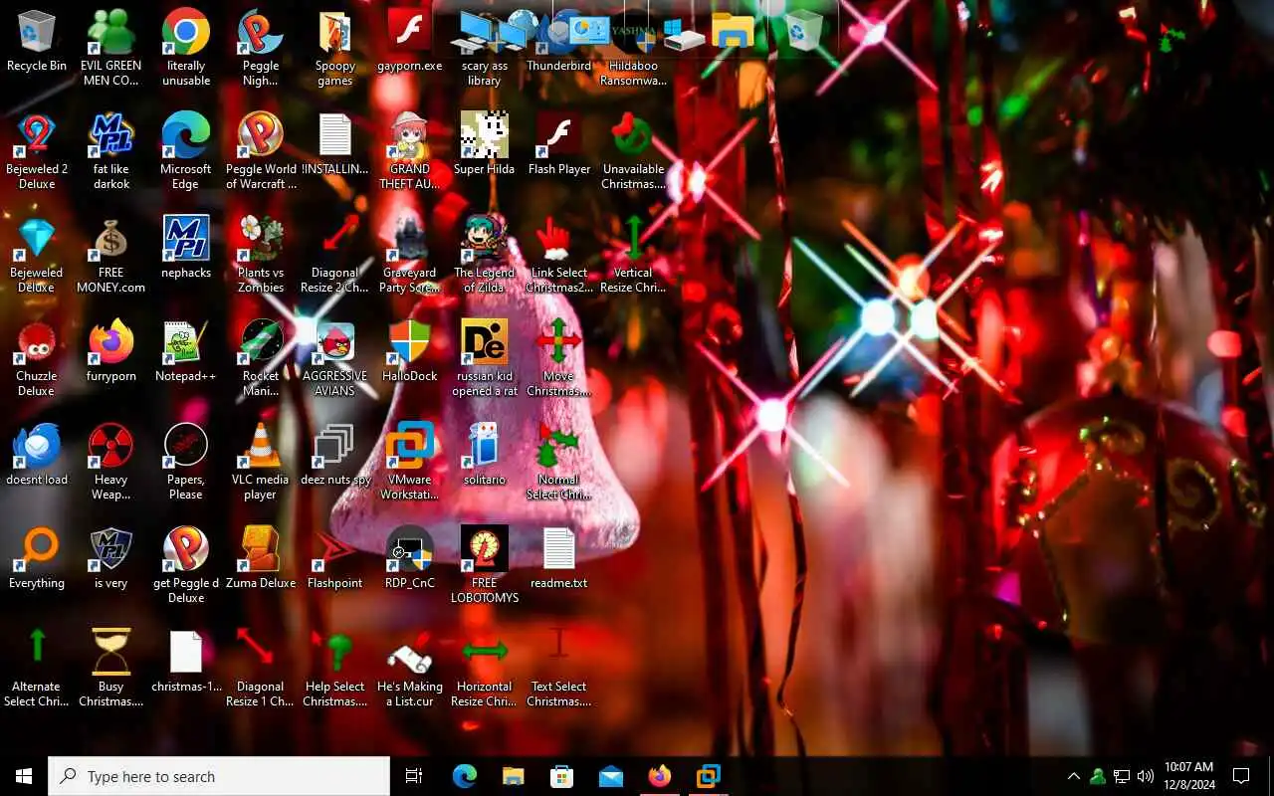Launch Flashpoint desktop shortcut

335,559
